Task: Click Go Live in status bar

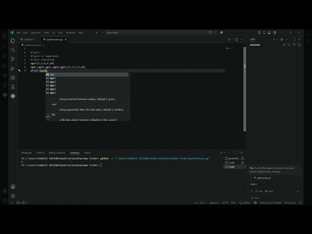Action: tap(290, 203)
